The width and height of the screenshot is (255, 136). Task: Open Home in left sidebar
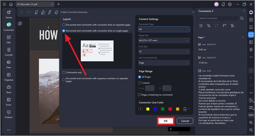[x=9, y=14]
